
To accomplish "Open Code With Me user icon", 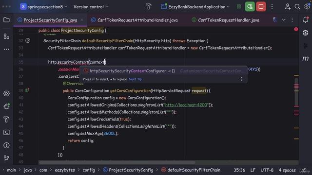I will (x=288, y=7).
